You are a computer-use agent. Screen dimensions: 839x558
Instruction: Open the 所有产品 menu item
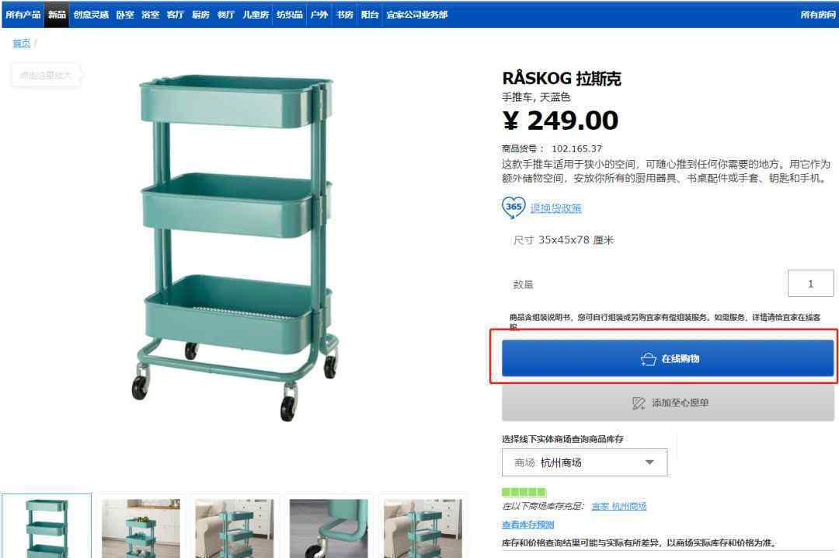coord(23,15)
